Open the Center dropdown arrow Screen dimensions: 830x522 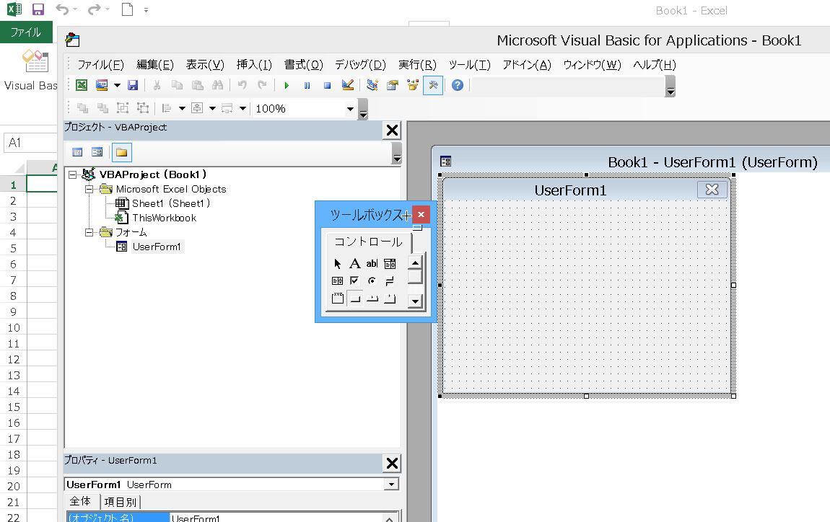(x=212, y=108)
